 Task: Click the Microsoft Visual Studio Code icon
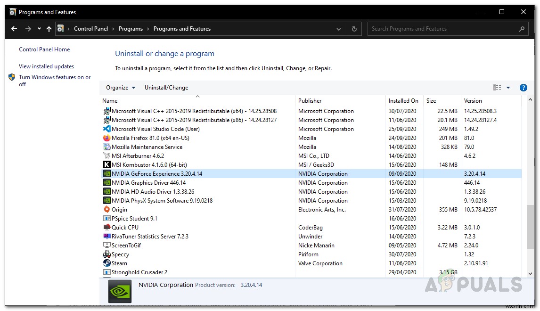pyautogui.click(x=107, y=129)
